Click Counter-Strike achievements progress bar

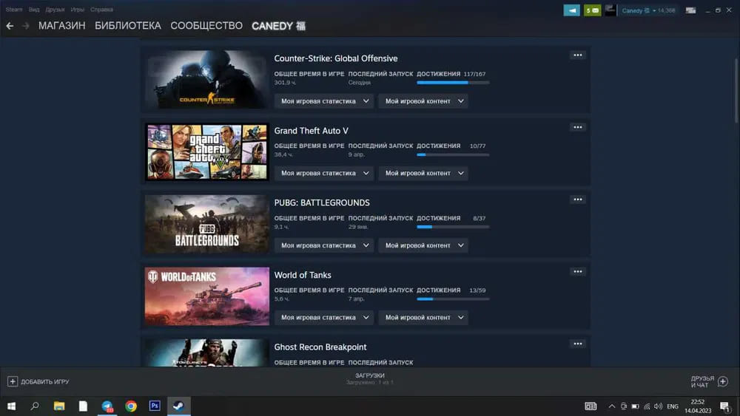pyautogui.click(x=453, y=83)
